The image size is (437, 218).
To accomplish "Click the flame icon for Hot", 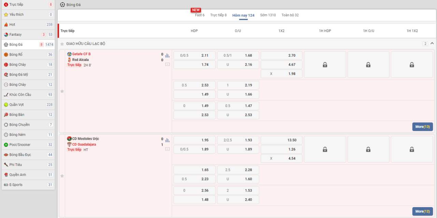I will point(6,25).
